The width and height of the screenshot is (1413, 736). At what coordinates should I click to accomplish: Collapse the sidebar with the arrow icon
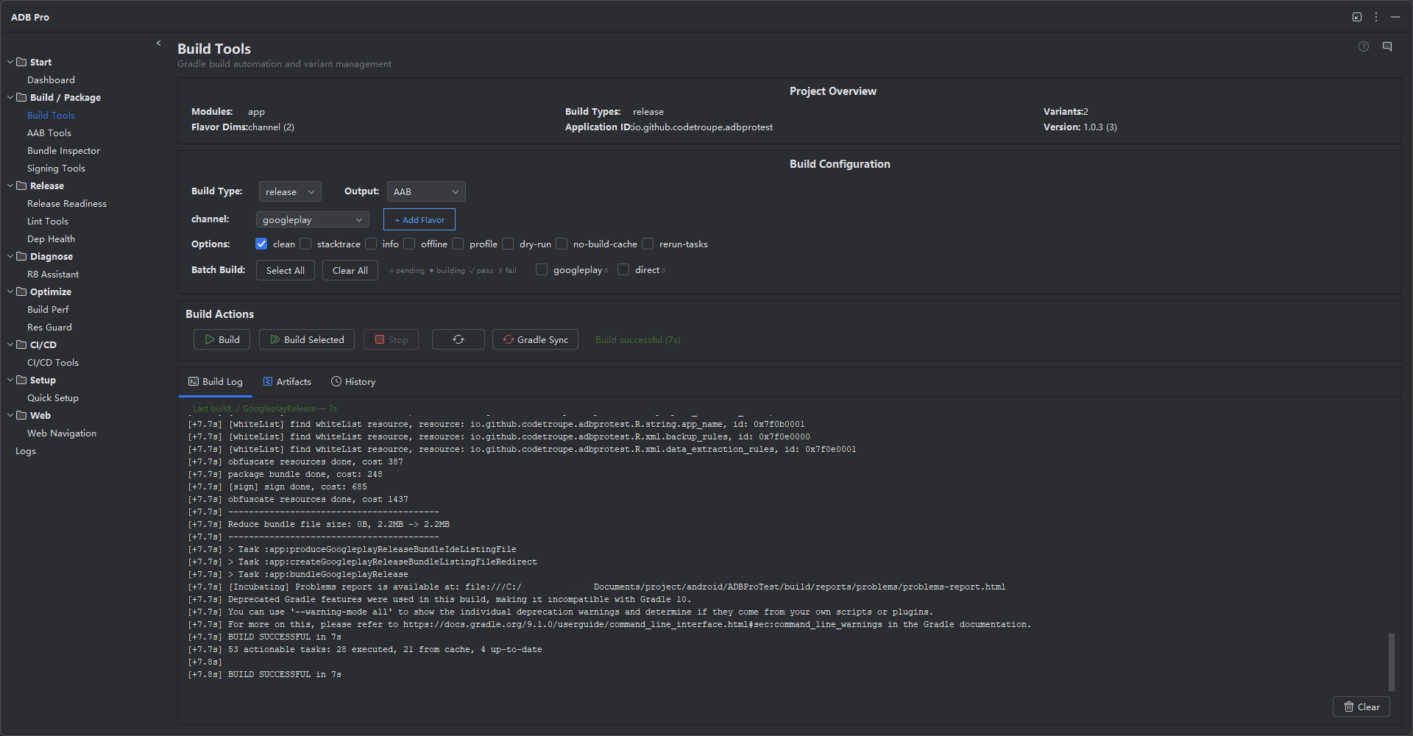[x=158, y=43]
